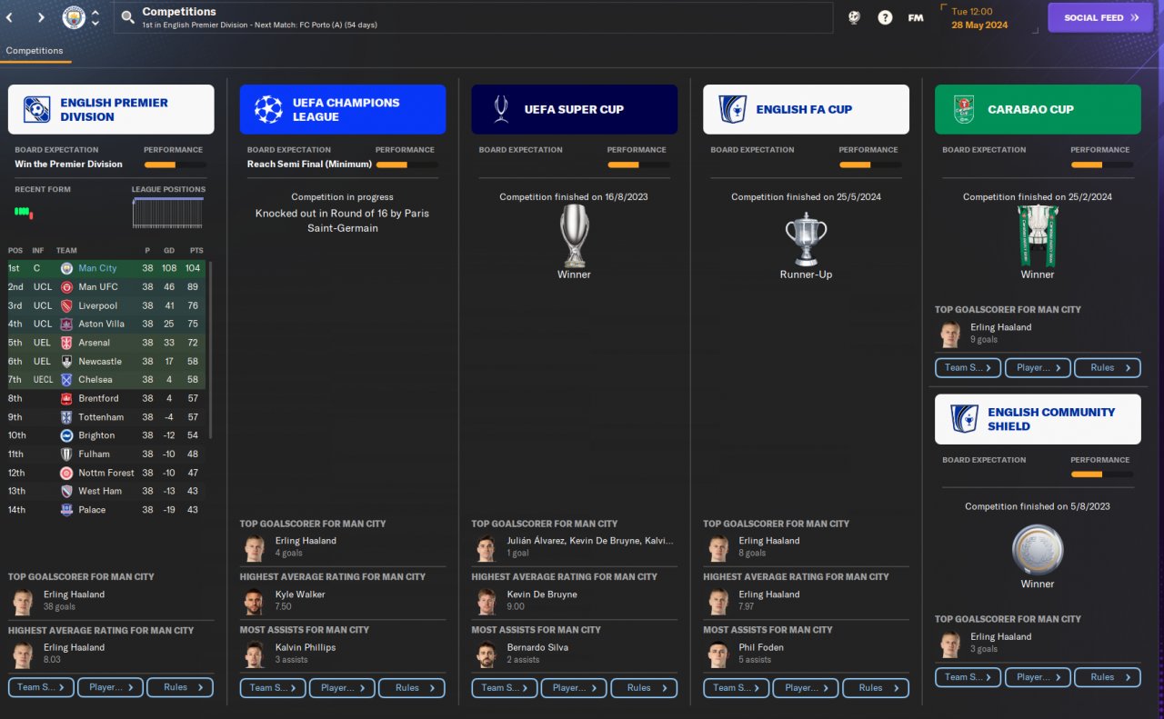Expand Premier Division Team Stats button
The height and width of the screenshot is (719, 1164).
click(x=42, y=687)
